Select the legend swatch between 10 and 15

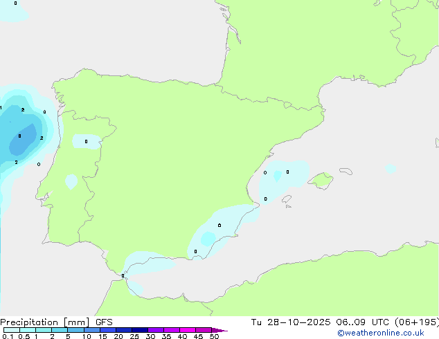91,330
